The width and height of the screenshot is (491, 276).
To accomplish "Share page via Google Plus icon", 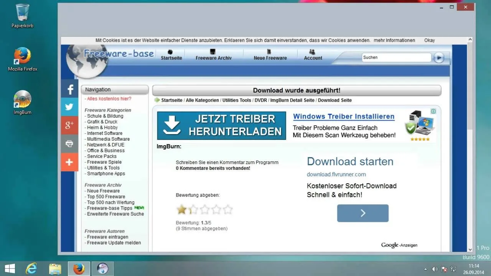I will (x=69, y=125).
